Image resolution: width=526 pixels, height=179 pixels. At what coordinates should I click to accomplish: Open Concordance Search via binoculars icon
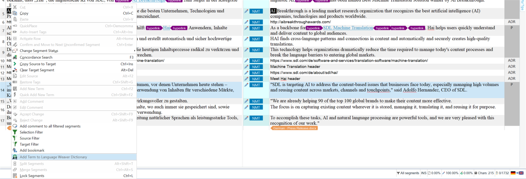click(x=15, y=57)
